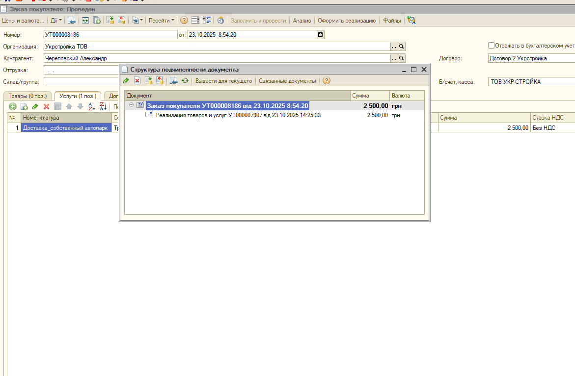Sort services ascending A-Z
Screen dimensions: 575x376
pyautogui.click(x=92, y=106)
